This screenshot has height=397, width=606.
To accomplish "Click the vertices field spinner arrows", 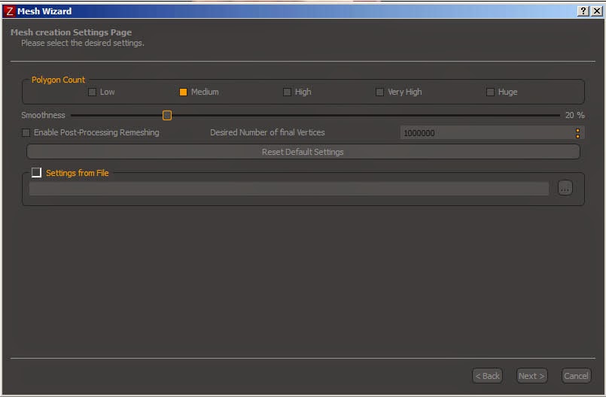I will [578, 133].
